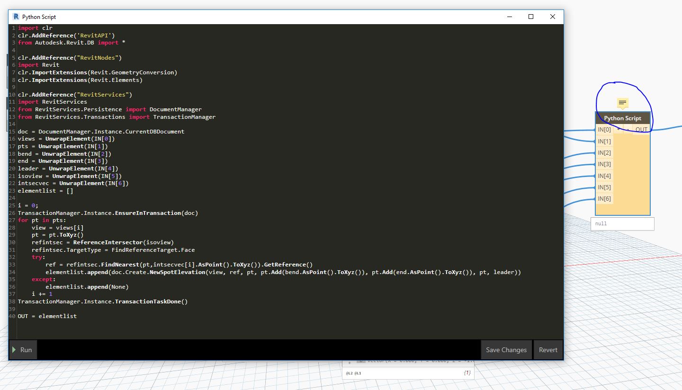
Task: Remove an input port with the node's minus button
Action: pos(628,130)
